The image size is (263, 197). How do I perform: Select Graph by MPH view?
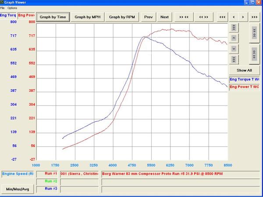(88, 17)
